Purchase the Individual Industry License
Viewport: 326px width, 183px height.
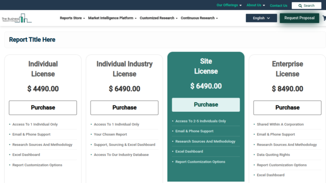(124, 108)
